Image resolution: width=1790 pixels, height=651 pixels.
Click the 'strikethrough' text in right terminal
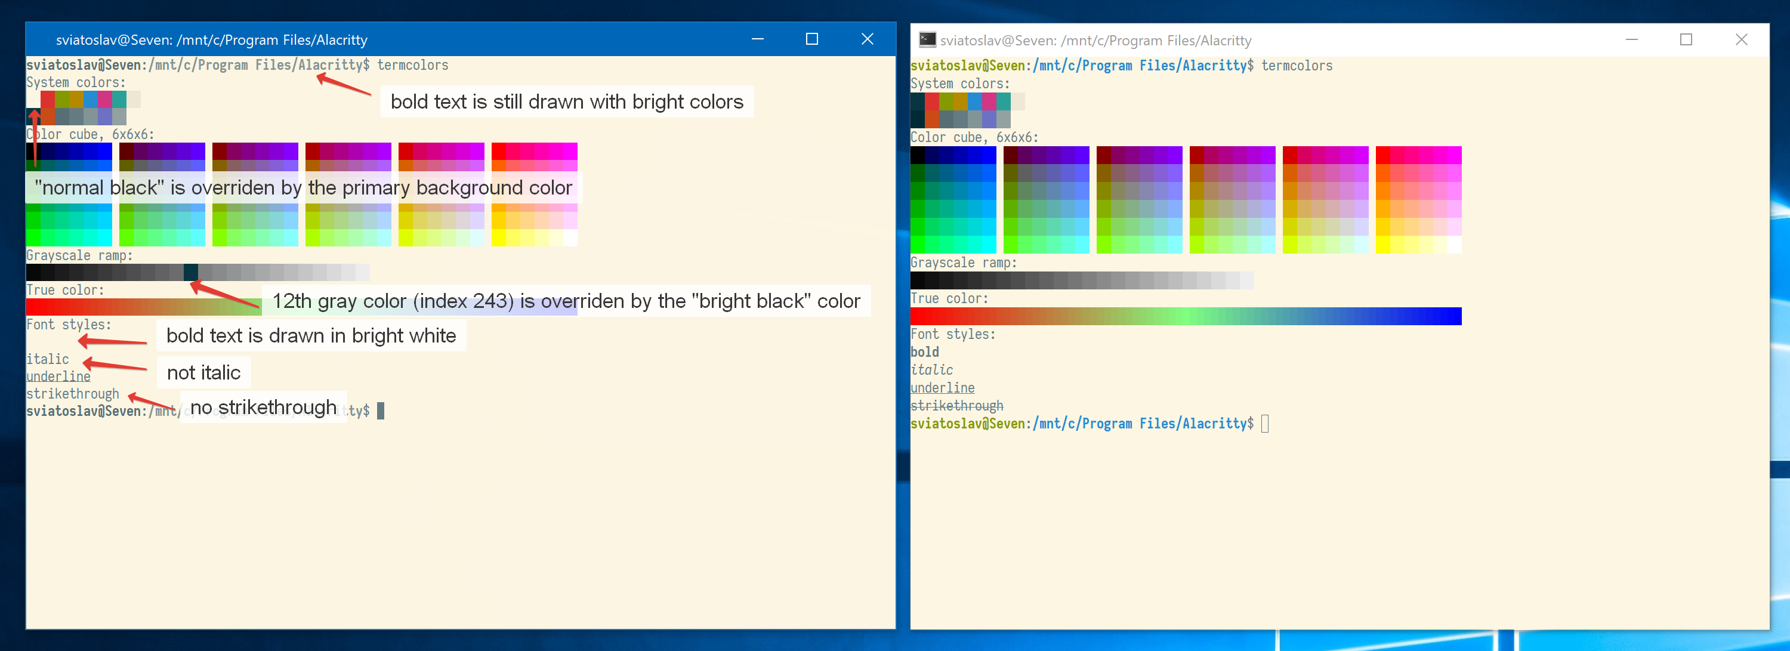click(957, 405)
